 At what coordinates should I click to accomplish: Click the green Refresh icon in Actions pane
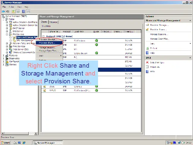point(147,48)
